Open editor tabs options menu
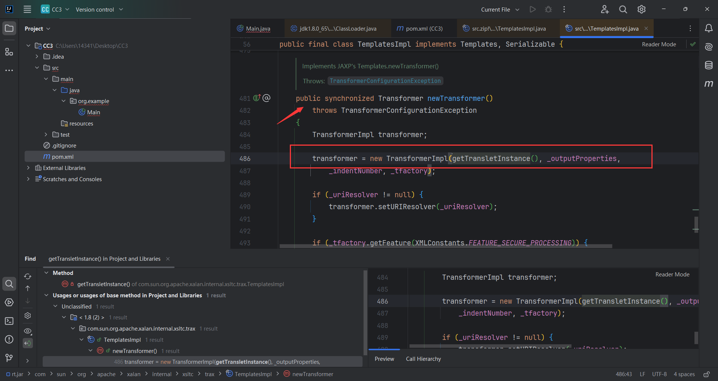718x381 pixels. coord(690,28)
